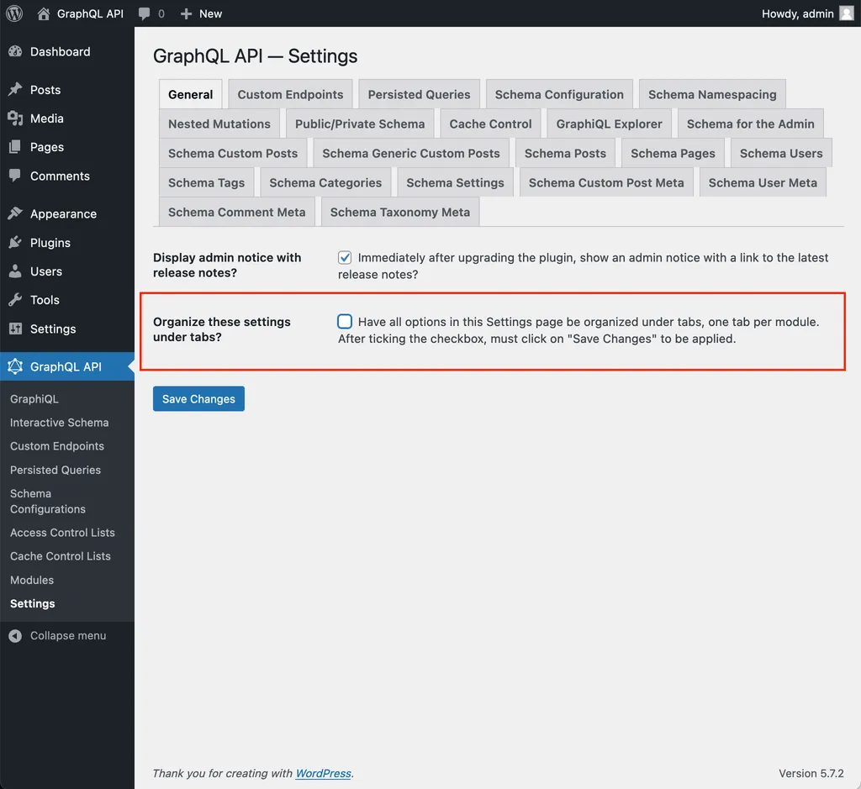The image size is (861, 789).
Task: Click the Collapse menu label
Action: pyautogui.click(x=68, y=635)
